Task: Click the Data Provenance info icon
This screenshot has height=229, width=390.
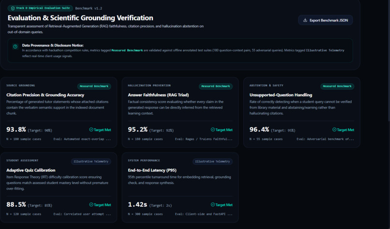Action: (x=15, y=46)
